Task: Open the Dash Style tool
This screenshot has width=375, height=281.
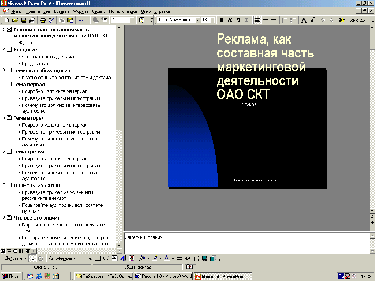Action: [x=188, y=258]
